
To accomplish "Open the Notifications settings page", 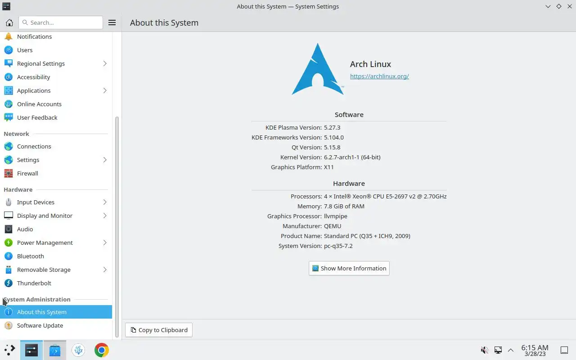I will pos(56,36).
